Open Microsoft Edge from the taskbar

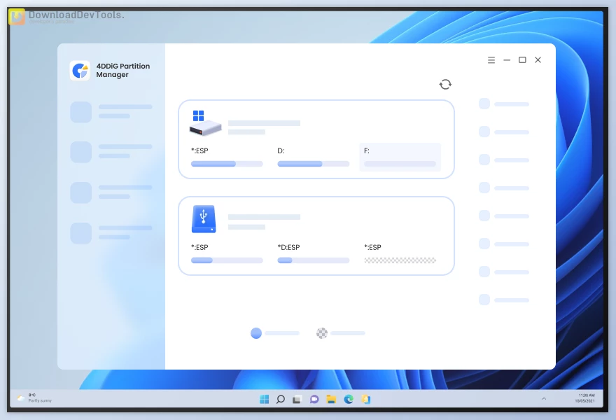(349, 399)
